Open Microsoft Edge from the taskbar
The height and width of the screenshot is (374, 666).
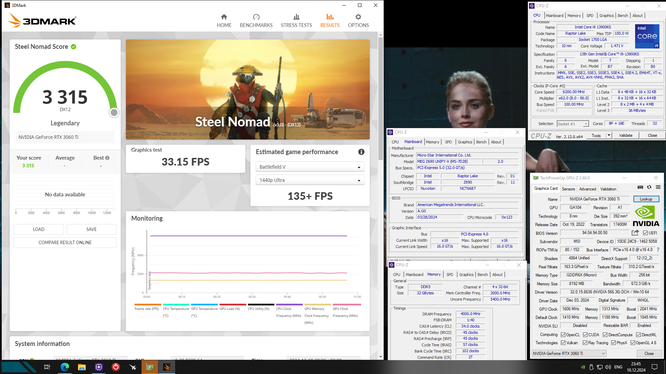coord(65,367)
